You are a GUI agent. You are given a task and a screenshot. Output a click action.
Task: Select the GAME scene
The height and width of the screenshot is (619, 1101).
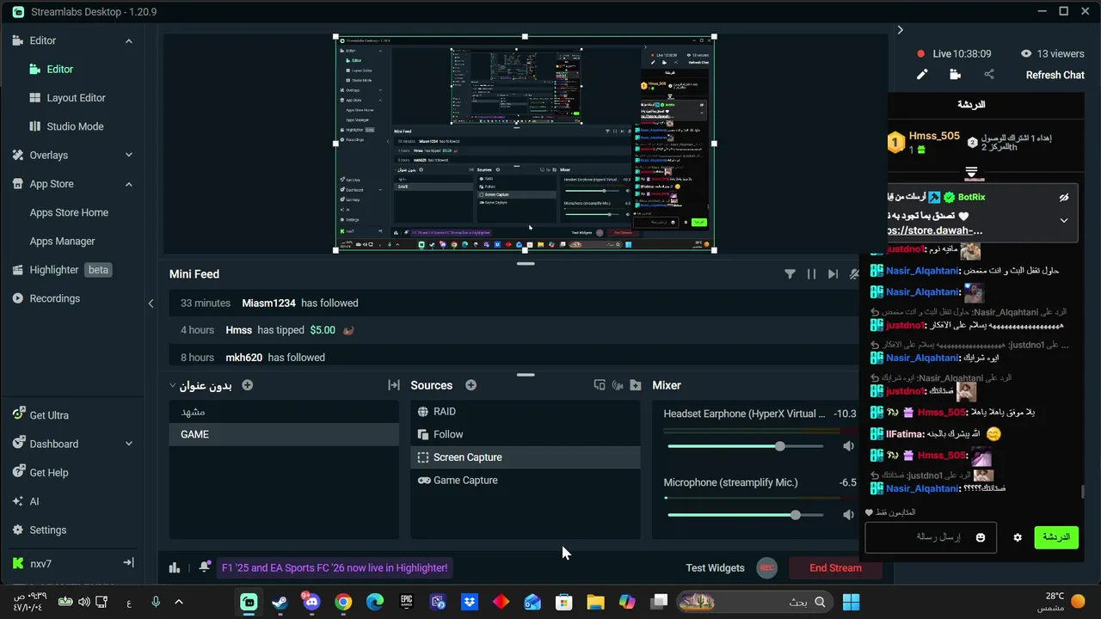pos(284,434)
